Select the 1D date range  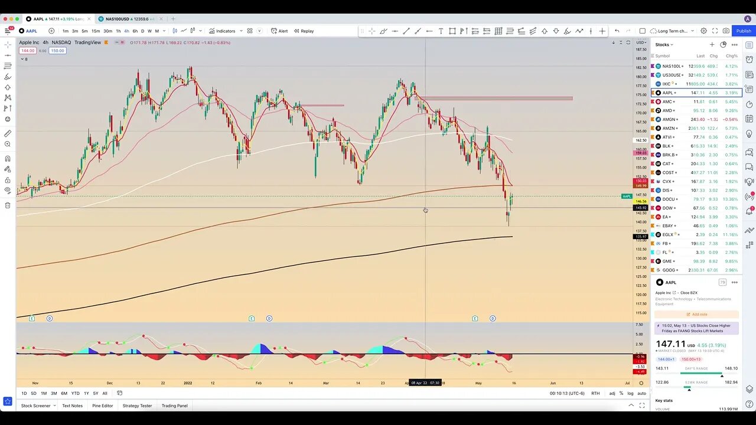pyautogui.click(x=24, y=393)
